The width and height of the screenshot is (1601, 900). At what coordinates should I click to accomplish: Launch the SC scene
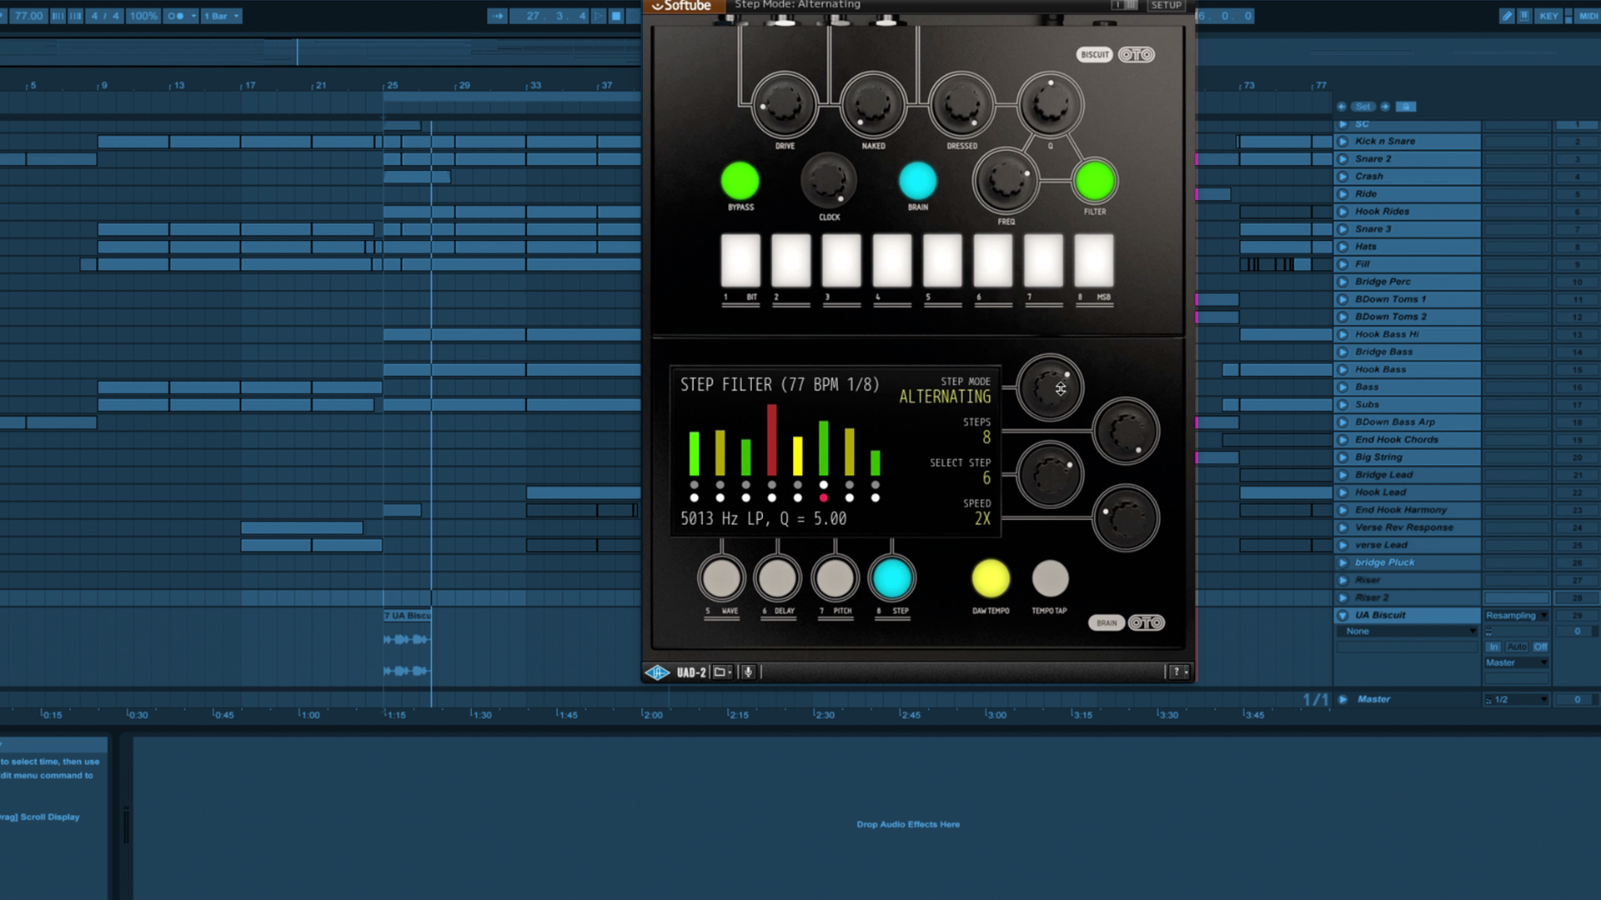tap(1343, 124)
